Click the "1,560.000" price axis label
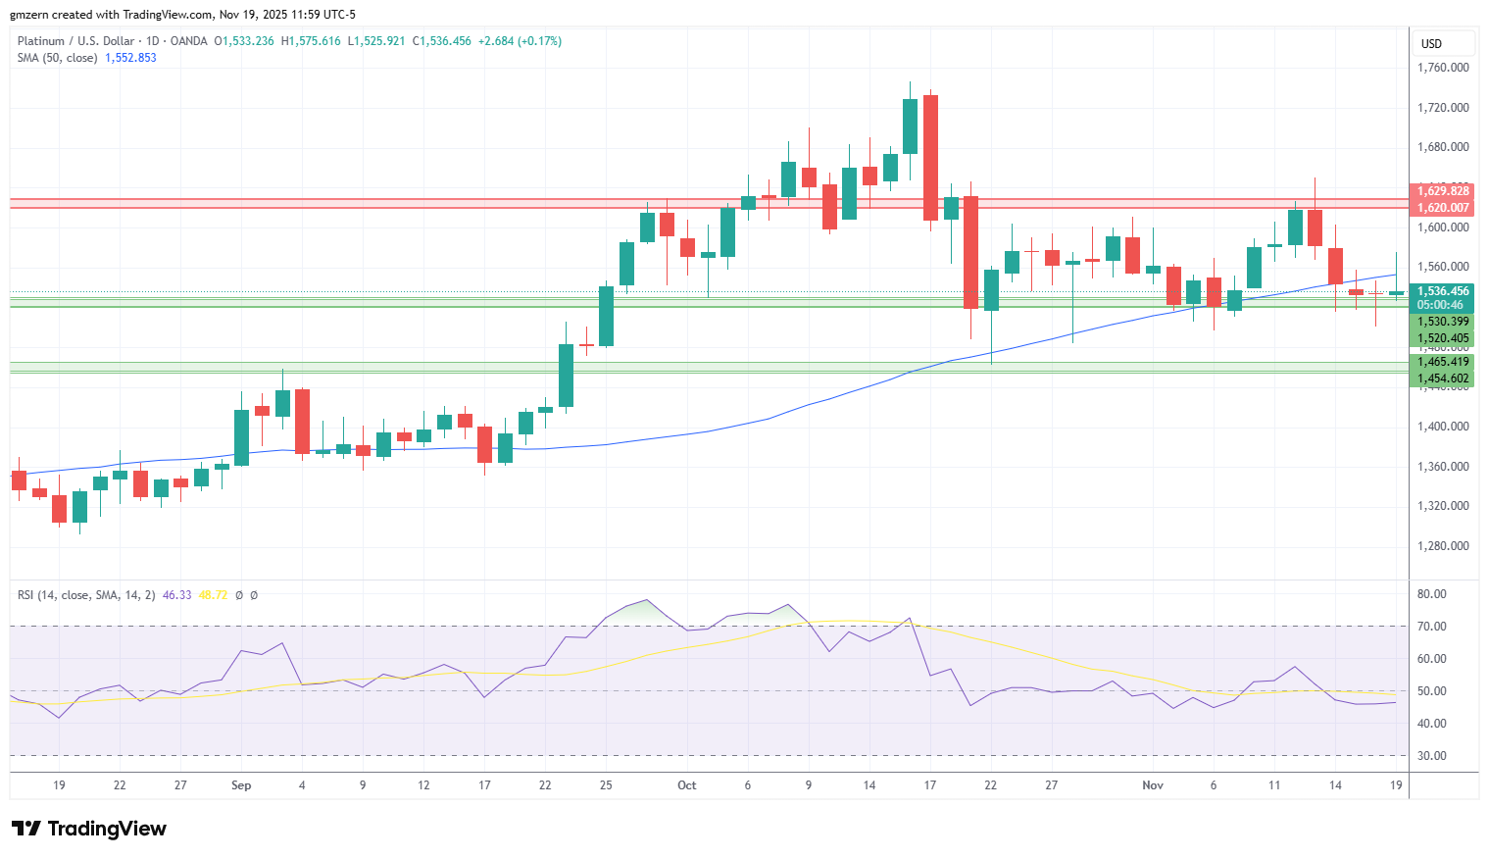The height and width of the screenshot is (858, 1489). pos(1443,267)
